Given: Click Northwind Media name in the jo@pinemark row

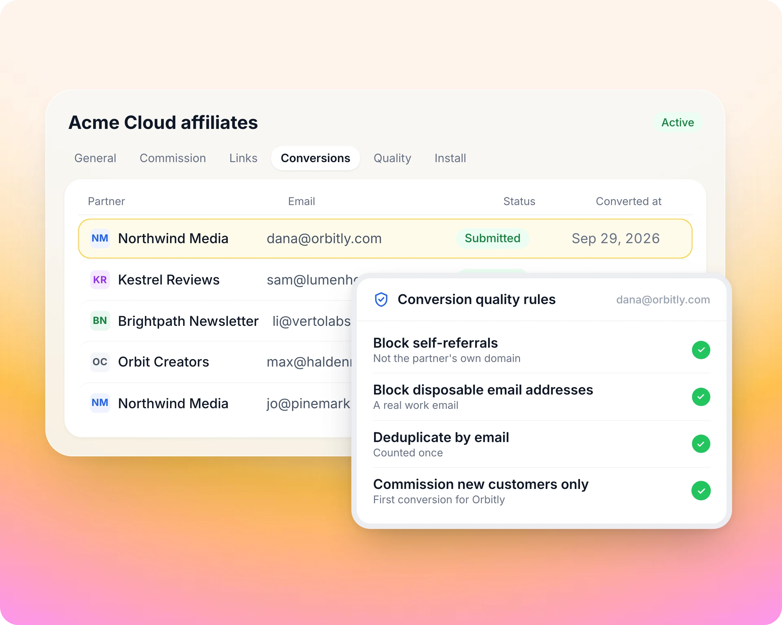Looking at the screenshot, I should [173, 403].
